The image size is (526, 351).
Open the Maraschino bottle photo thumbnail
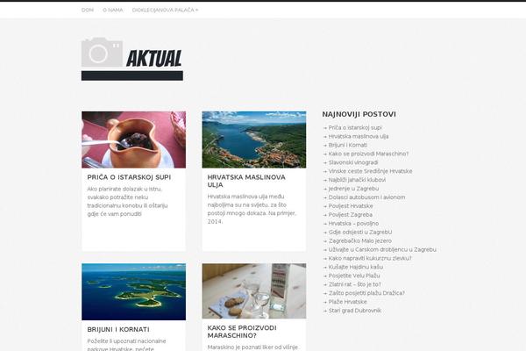point(254,290)
